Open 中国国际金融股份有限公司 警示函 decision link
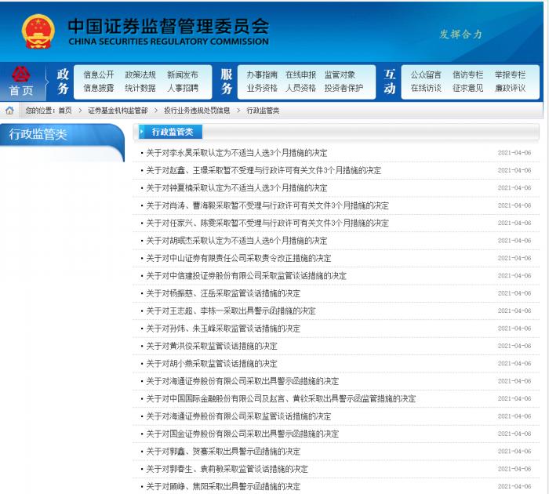Screen dimensions: 549x494 click(x=281, y=398)
